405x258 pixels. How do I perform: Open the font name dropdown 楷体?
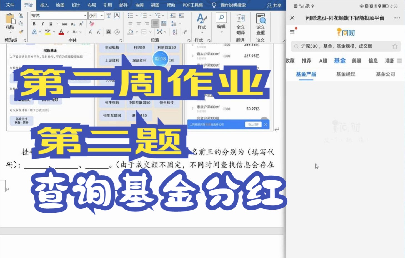pos(85,16)
